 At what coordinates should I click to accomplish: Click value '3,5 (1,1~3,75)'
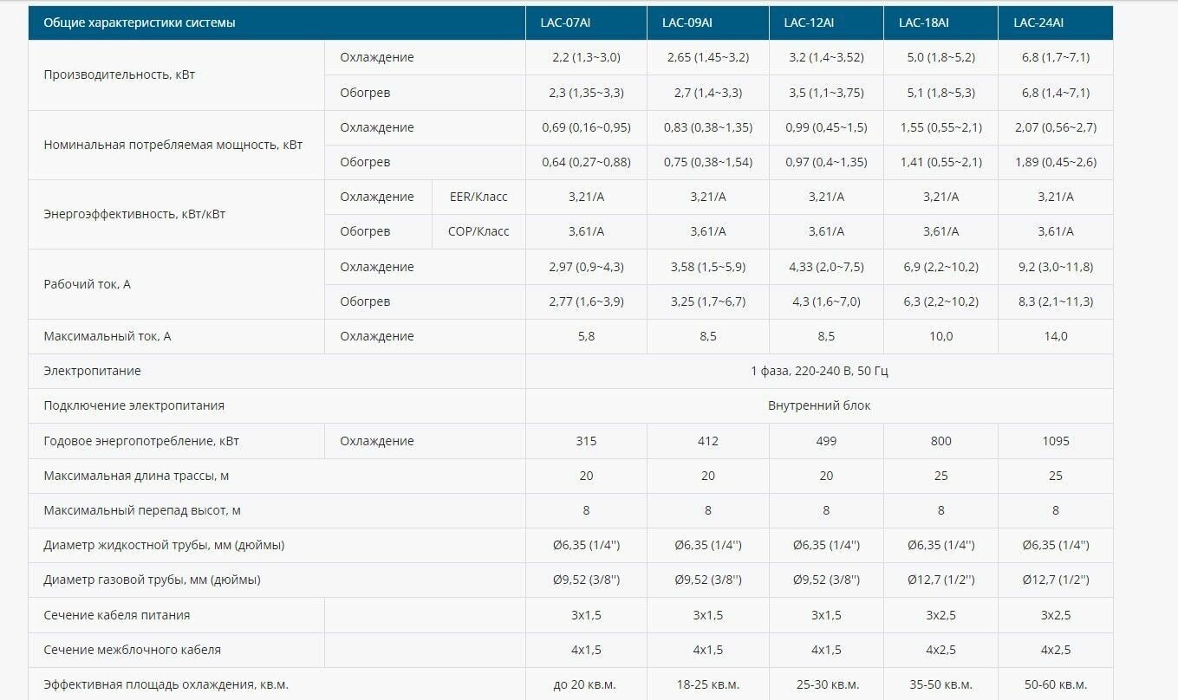826,92
